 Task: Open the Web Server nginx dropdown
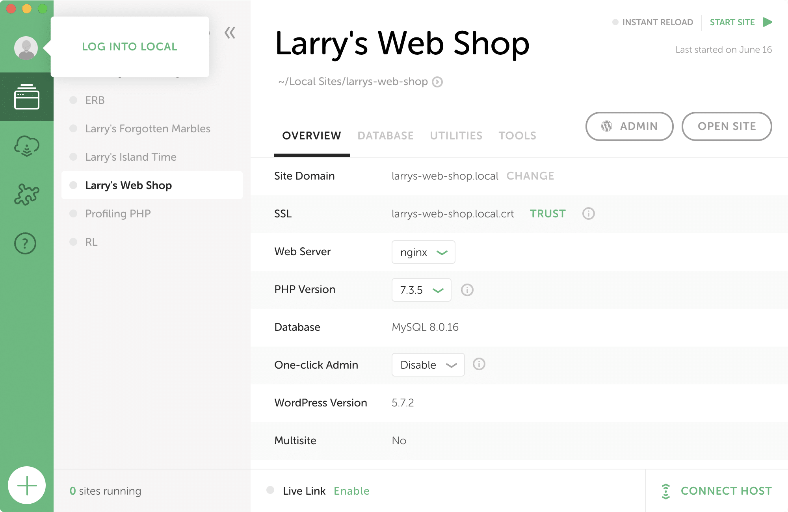coord(423,252)
